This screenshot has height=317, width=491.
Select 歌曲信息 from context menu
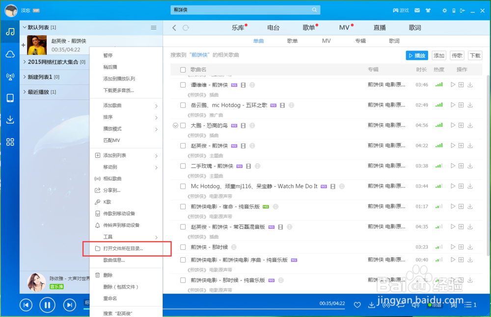coord(126,260)
